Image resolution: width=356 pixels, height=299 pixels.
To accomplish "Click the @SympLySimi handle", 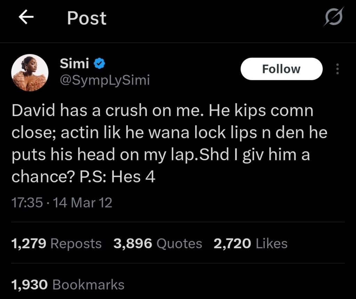I will click(x=105, y=80).
